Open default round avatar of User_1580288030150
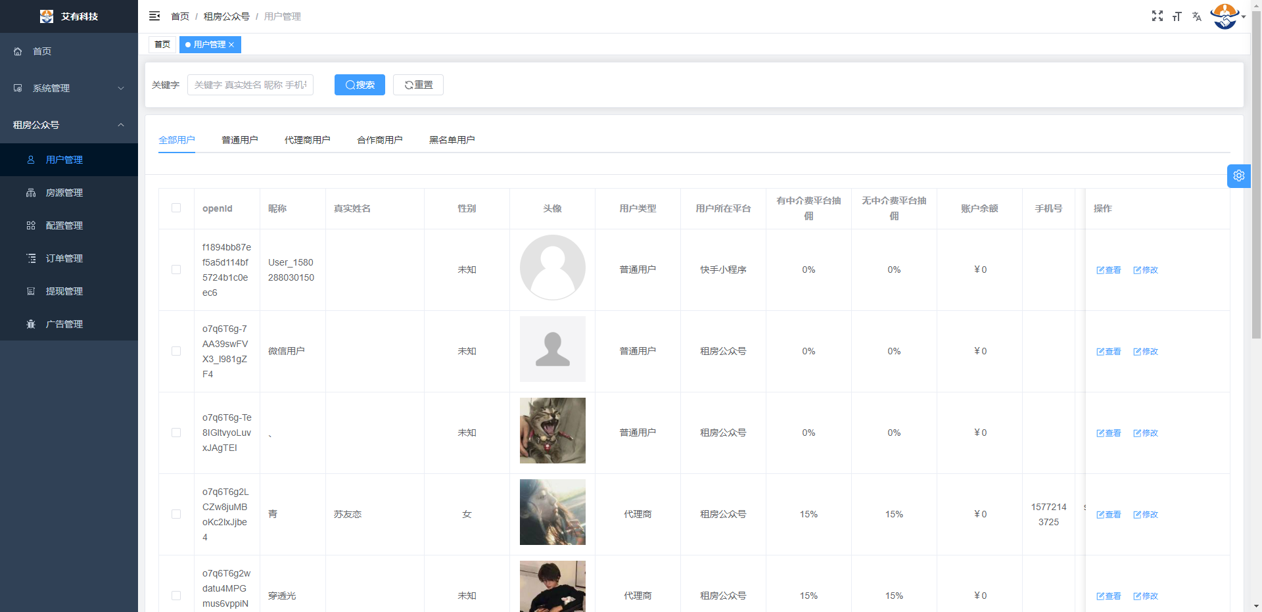 553,268
